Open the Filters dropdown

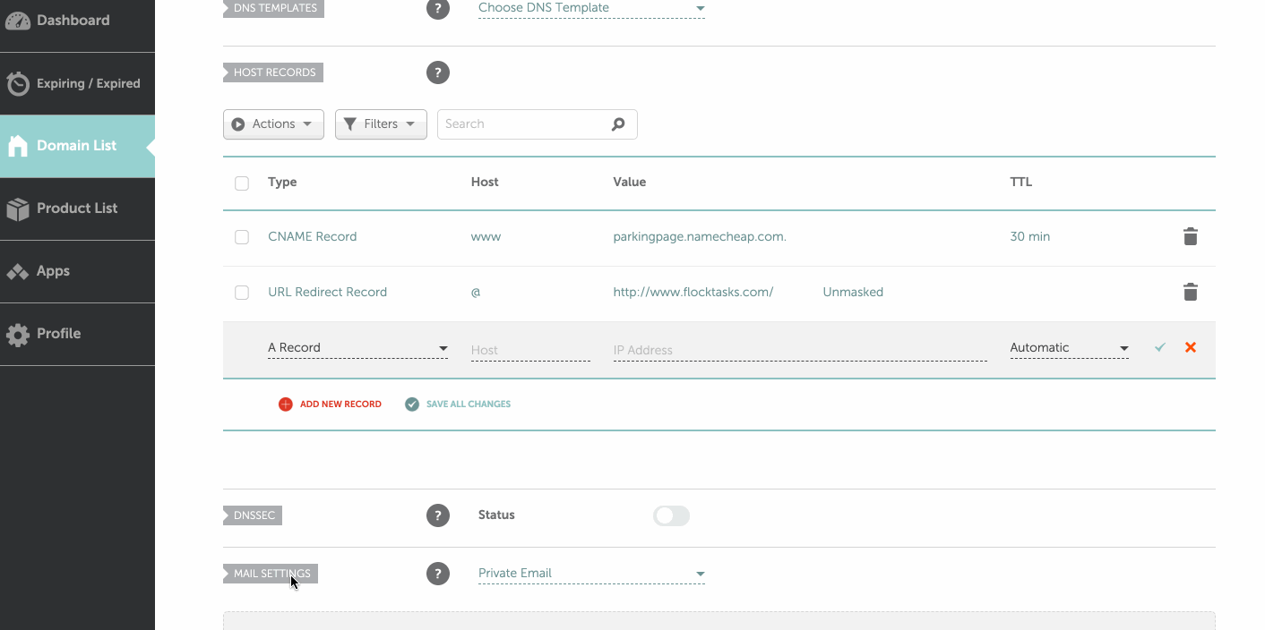coord(381,124)
